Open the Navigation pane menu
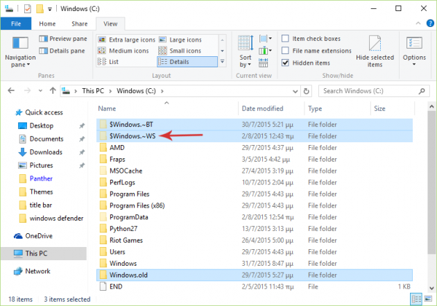437x306 pixels. 20,52
